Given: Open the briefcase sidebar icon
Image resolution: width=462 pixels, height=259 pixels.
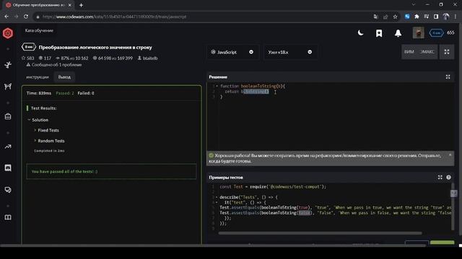Looking at the screenshot, I should click(8, 117).
